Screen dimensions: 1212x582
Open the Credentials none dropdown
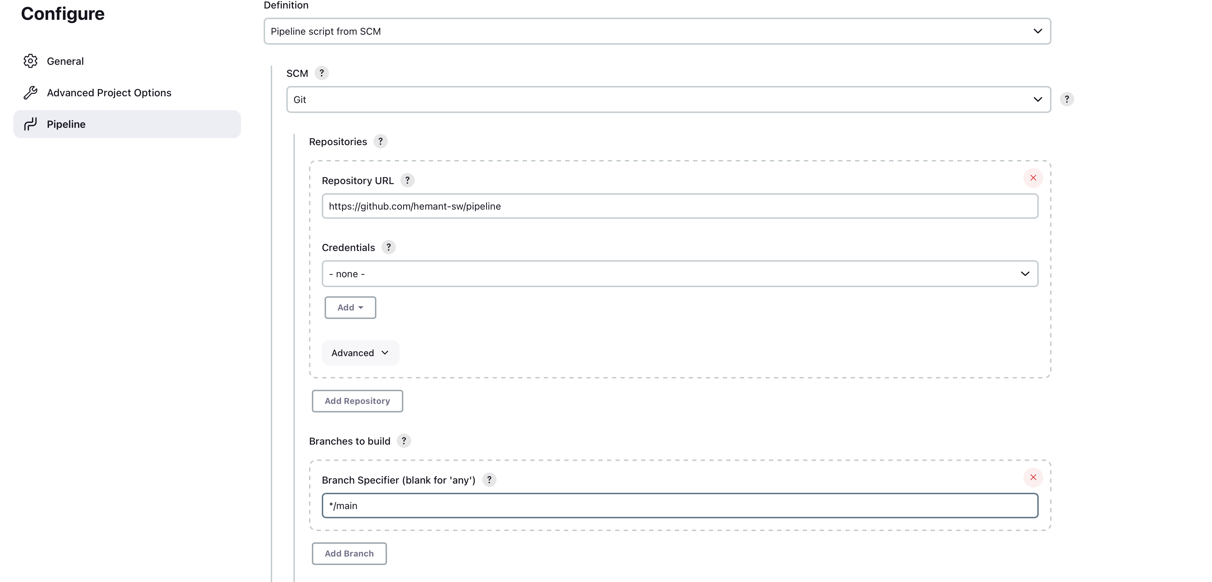point(679,274)
